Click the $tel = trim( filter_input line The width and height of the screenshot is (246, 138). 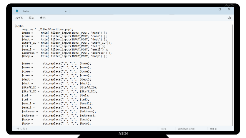click(x=63, y=46)
